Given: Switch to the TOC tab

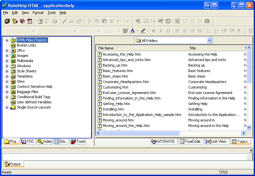Looking at the screenshot, I should [x=28, y=141].
